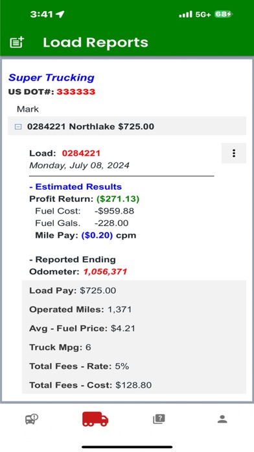Select the Super Trucking company name

pyautogui.click(x=51, y=77)
